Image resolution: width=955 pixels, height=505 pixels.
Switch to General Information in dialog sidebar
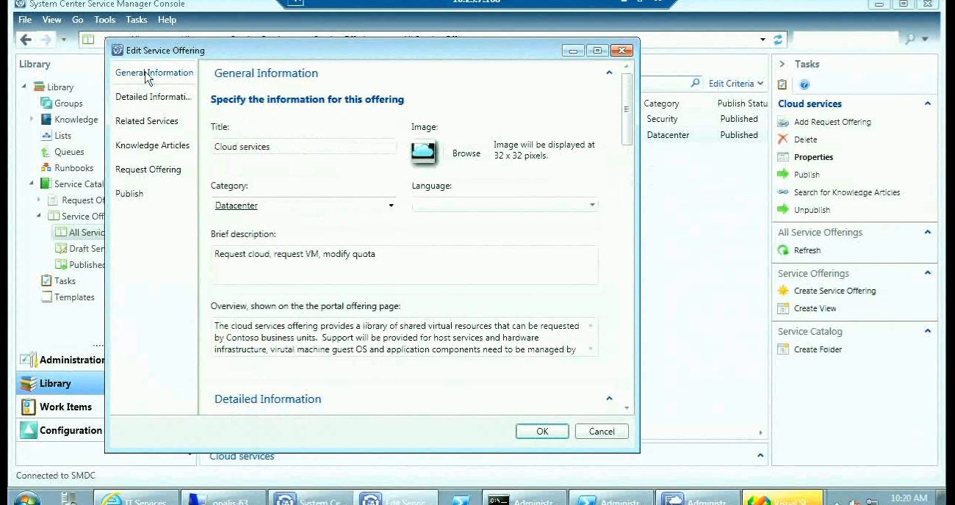click(154, 73)
